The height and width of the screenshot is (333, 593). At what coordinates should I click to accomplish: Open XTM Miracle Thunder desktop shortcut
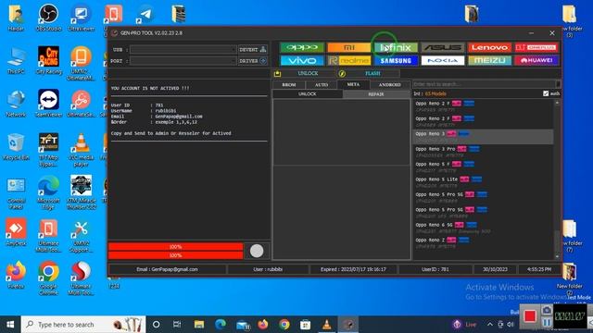click(81, 192)
